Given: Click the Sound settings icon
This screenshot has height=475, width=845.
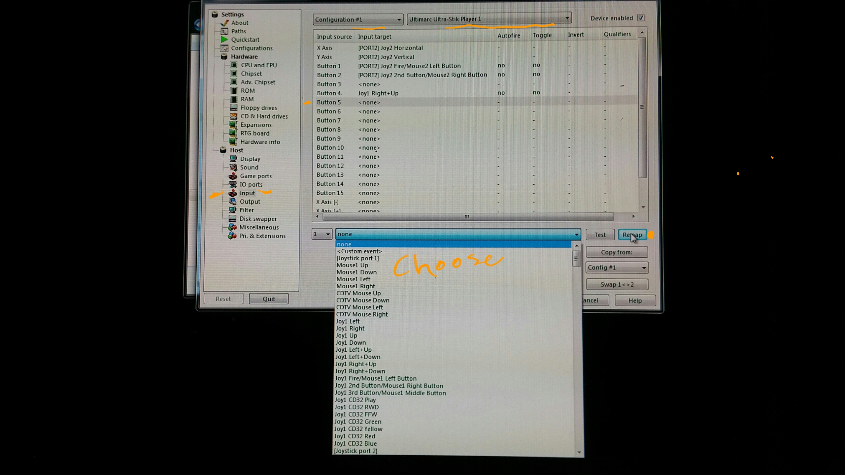Looking at the screenshot, I should click(x=233, y=167).
